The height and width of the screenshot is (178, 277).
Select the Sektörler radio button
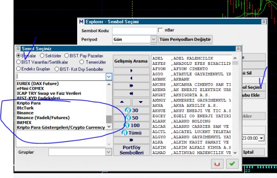click(x=42, y=56)
